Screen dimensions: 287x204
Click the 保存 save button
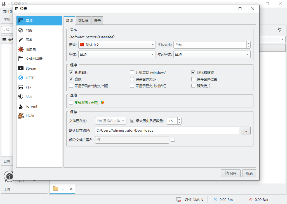pyautogui.click(x=230, y=173)
